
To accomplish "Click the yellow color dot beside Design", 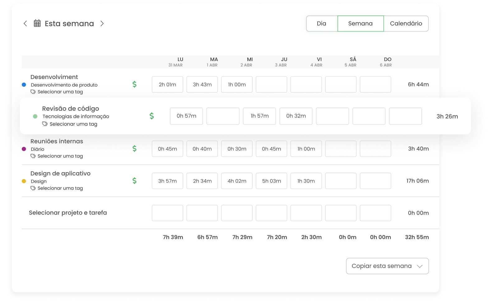I will [24, 181].
